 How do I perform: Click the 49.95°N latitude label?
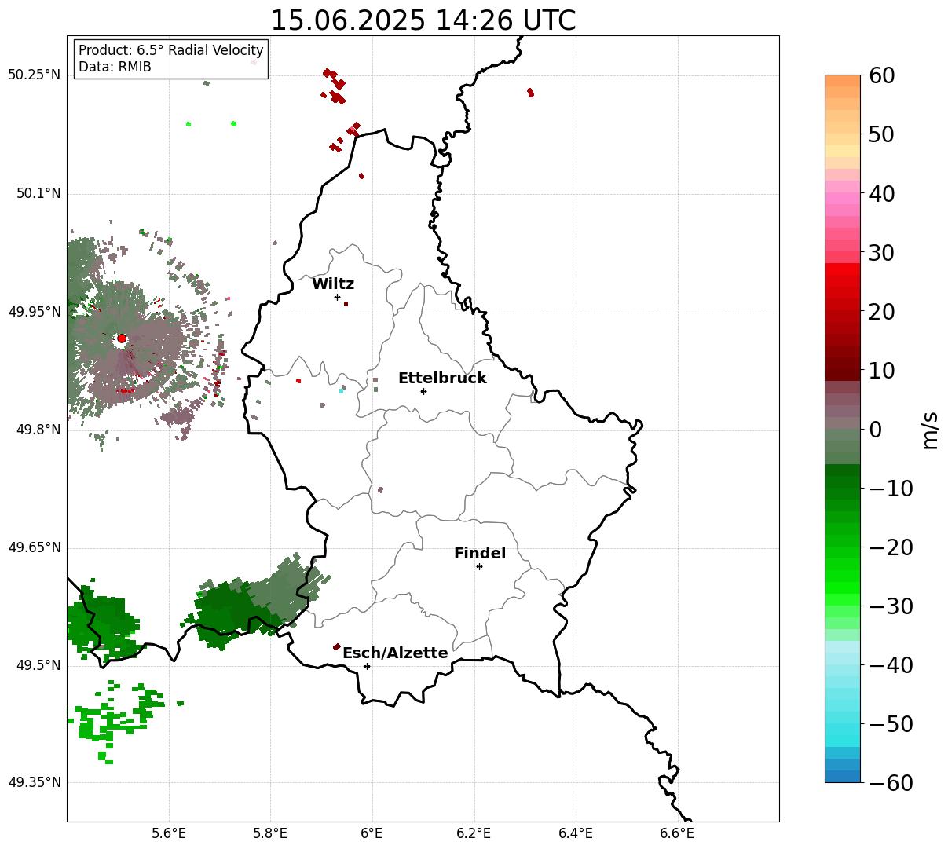point(35,312)
